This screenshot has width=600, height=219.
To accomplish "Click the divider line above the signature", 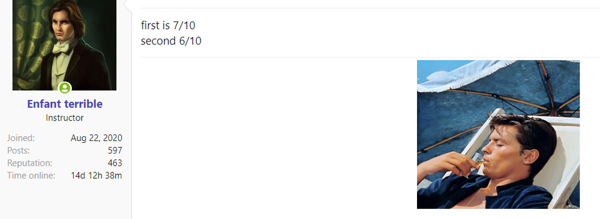I will pyautogui.click(x=370, y=58).
